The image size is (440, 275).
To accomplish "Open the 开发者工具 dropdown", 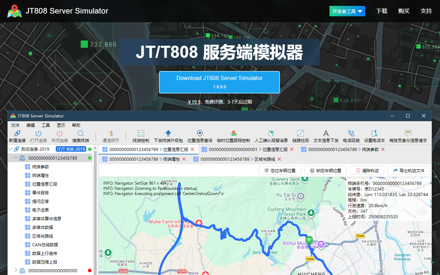I will [x=347, y=11].
